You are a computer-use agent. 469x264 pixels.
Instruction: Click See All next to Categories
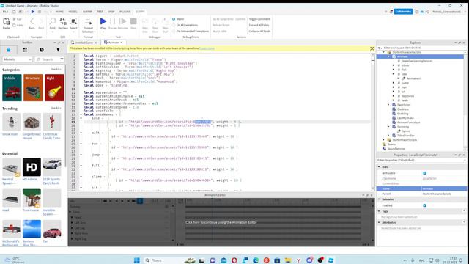click(x=56, y=70)
